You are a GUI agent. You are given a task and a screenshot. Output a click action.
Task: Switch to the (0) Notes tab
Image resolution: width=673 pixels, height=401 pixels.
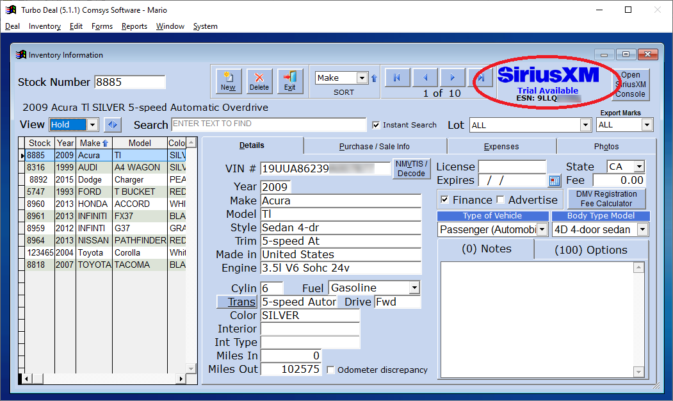coord(486,249)
